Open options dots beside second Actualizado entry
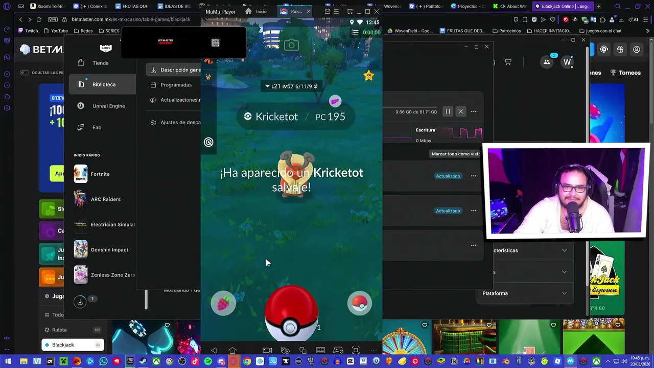This screenshot has width=654, height=368. (x=474, y=211)
